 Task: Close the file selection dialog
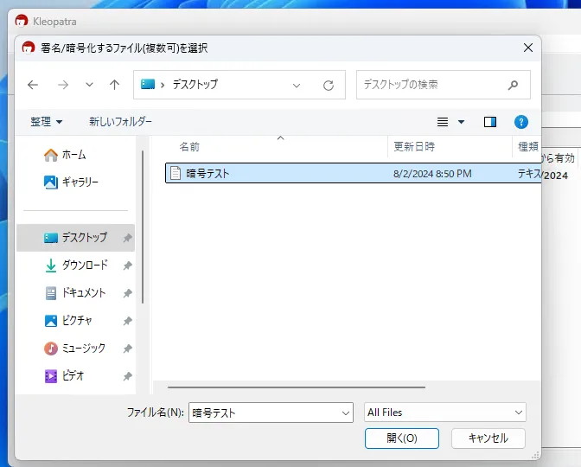pos(528,48)
